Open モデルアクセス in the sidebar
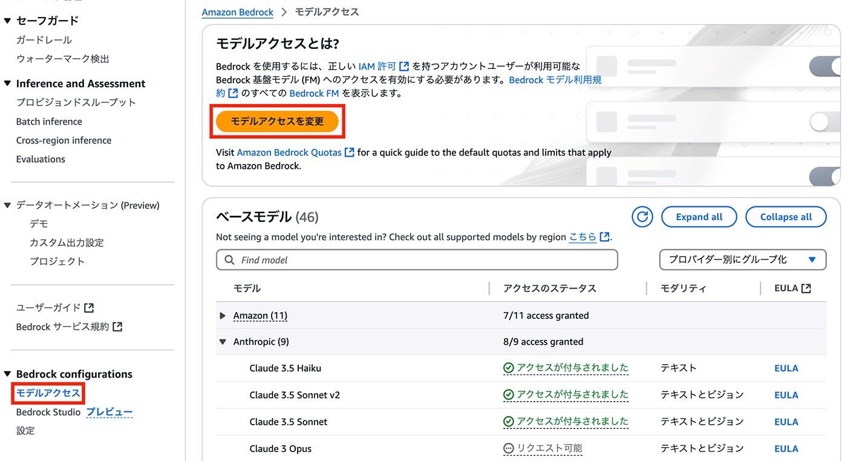The width and height of the screenshot is (847, 461). (48, 393)
